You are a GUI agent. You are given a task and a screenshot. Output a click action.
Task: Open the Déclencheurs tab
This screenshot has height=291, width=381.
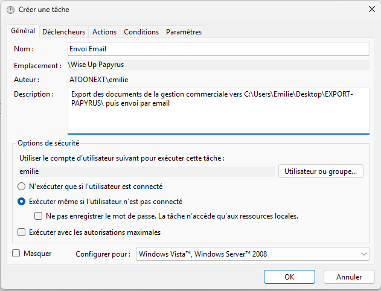pyautogui.click(x=64, y=32)
